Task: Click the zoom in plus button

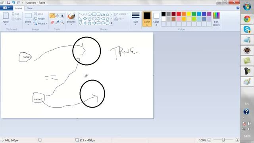Action: 237,140
